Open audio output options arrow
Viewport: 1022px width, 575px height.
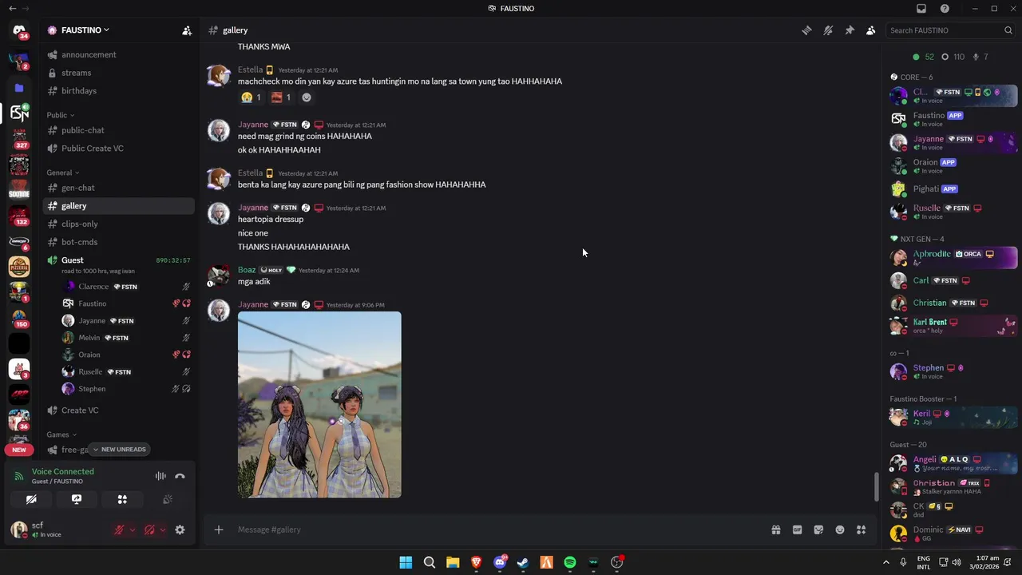[x=163, y=529]
